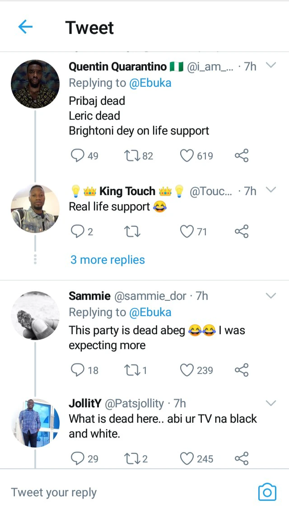Share JollitY's tweet
Viewport: 289px width, 508px height.
click(x=242, y=459)
